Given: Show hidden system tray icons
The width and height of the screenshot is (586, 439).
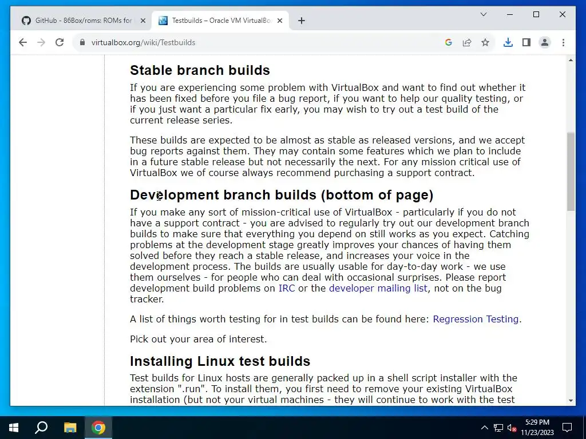Looking at the screenshot, I should [484, 428].
